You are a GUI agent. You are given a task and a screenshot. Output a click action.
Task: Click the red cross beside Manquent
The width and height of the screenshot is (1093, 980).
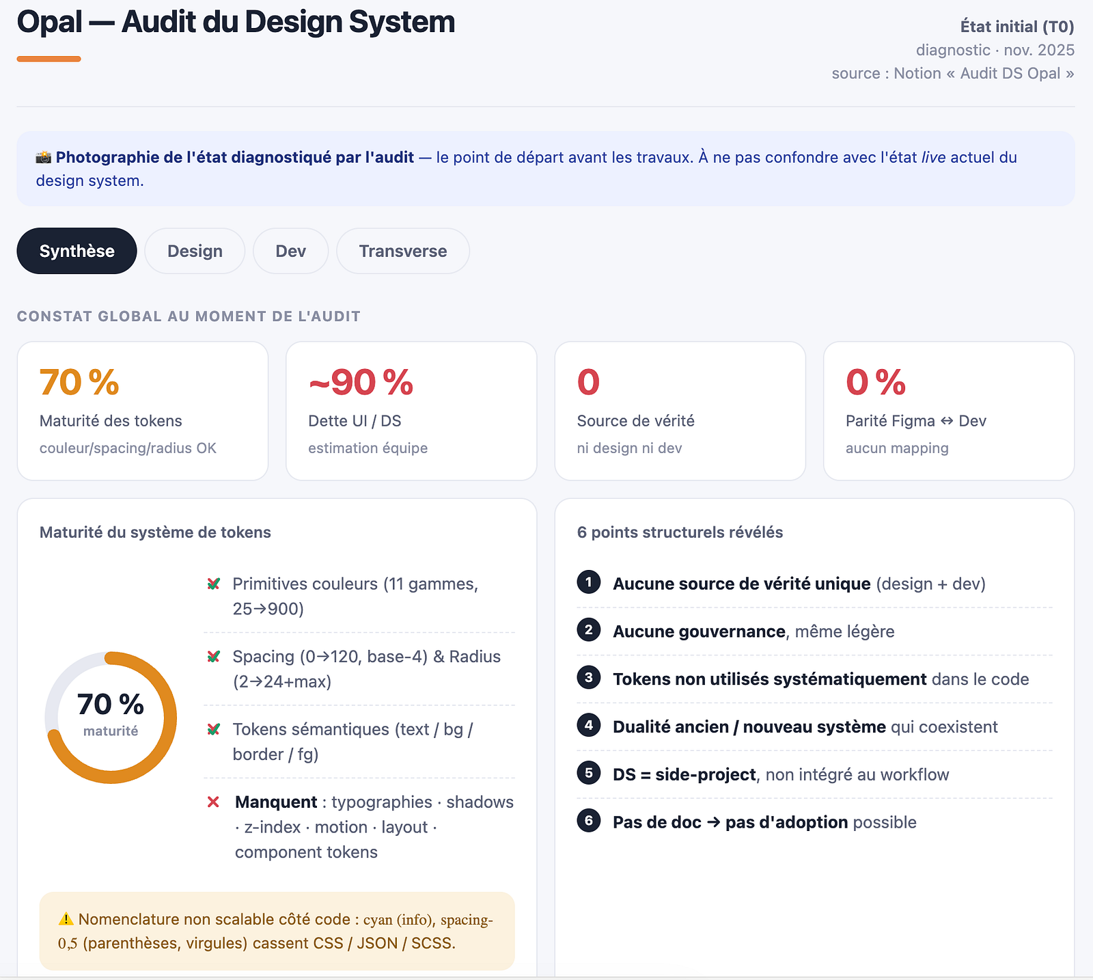[x=213, y=802]
